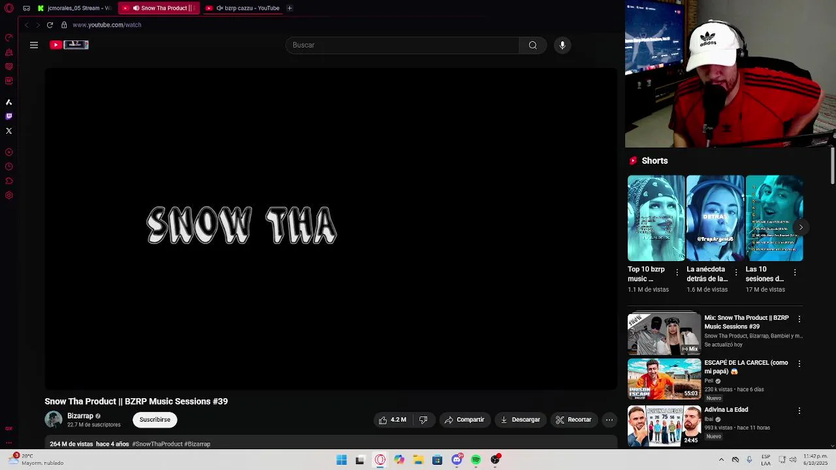836x470 pixels.
Task: Open the Ibai channel name
Action: pos(709,419)
